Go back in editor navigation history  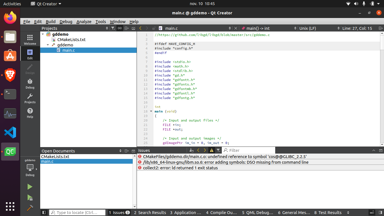click(x=140, y=28)
